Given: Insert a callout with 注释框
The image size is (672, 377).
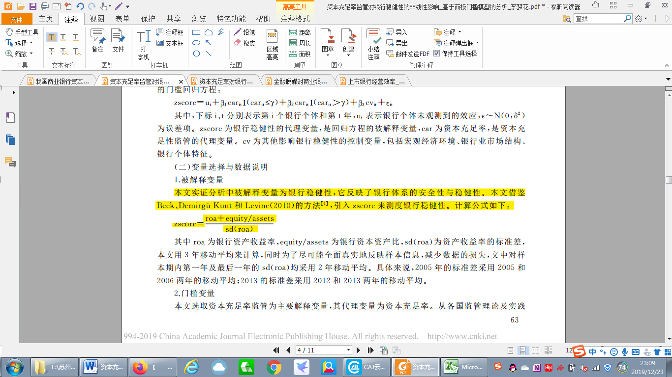Looking at the screenshot, I should click(170, 32).
